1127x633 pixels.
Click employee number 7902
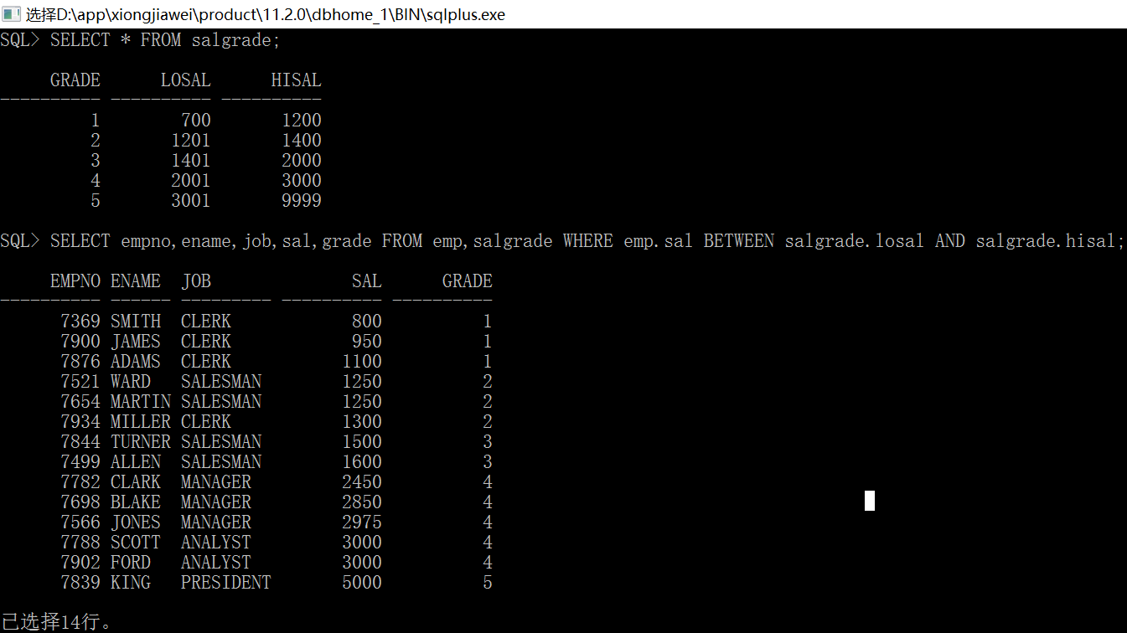point(80,563)
